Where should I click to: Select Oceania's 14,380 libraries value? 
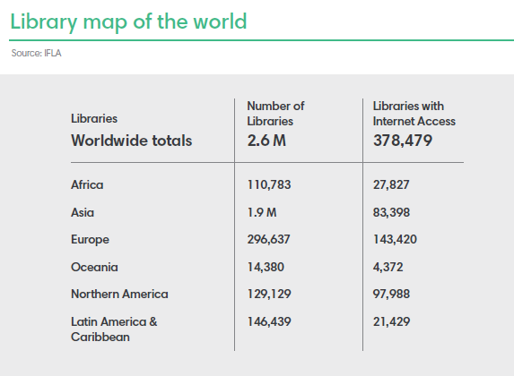tap(266, 267)
